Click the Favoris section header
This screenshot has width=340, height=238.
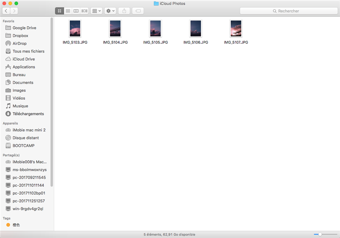click(x=8, y=21)
